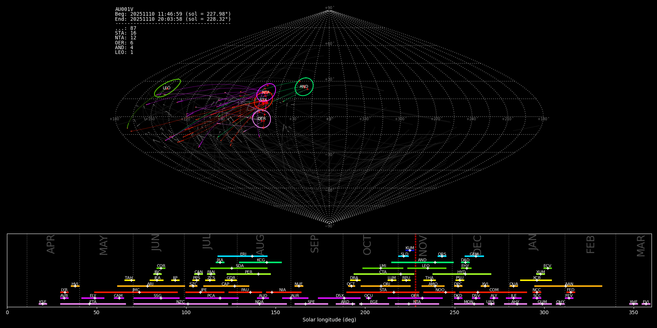The height and width of the screenshot is (328, 657).
Task: Click the Solar longitude axis label
Action: tap(329, 320)
